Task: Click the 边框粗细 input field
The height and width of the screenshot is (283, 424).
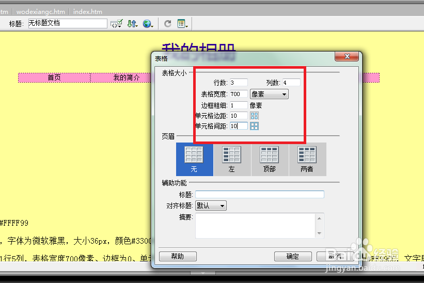Action: (x=239, y=105)
